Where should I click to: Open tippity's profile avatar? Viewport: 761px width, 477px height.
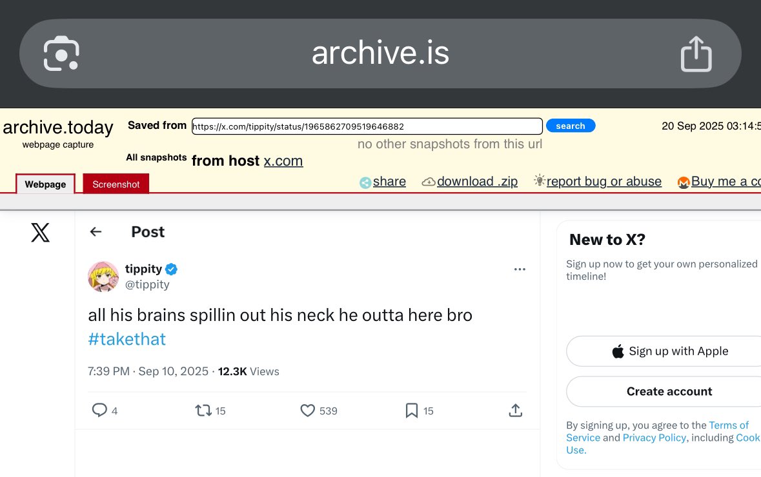coord(103,277)
